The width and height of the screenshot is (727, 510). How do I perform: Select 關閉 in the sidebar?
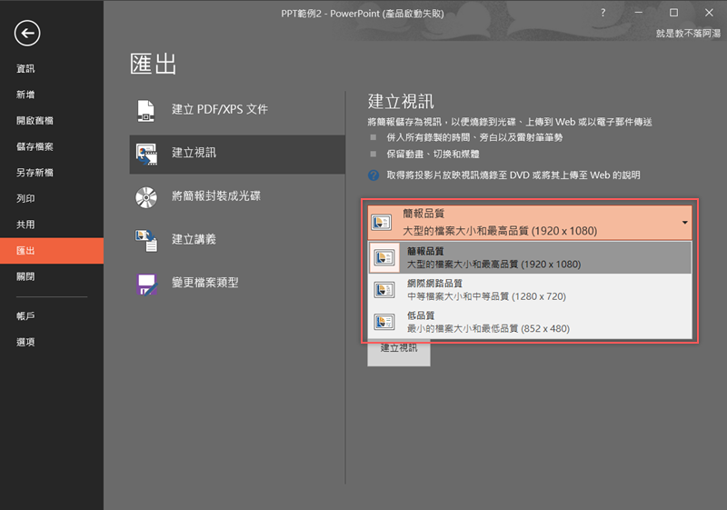pyautogui.click(x=52, y=276)
